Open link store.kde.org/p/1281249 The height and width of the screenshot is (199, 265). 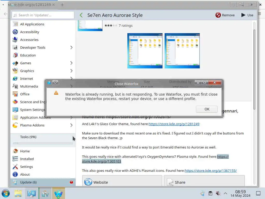(174, 124)
